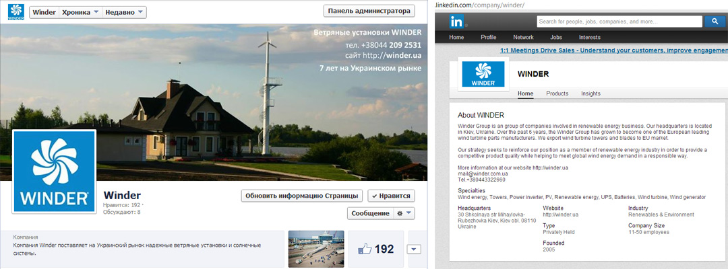Click the Сообщение message button
Screen dimensions: 728x269
click(x=370, y=213)
